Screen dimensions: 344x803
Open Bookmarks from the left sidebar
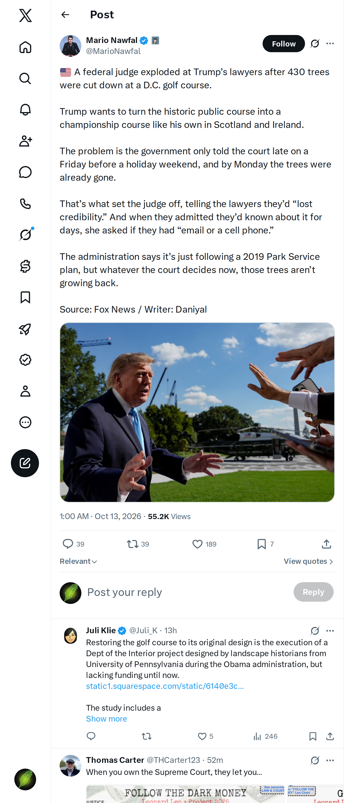pos(25,297)
